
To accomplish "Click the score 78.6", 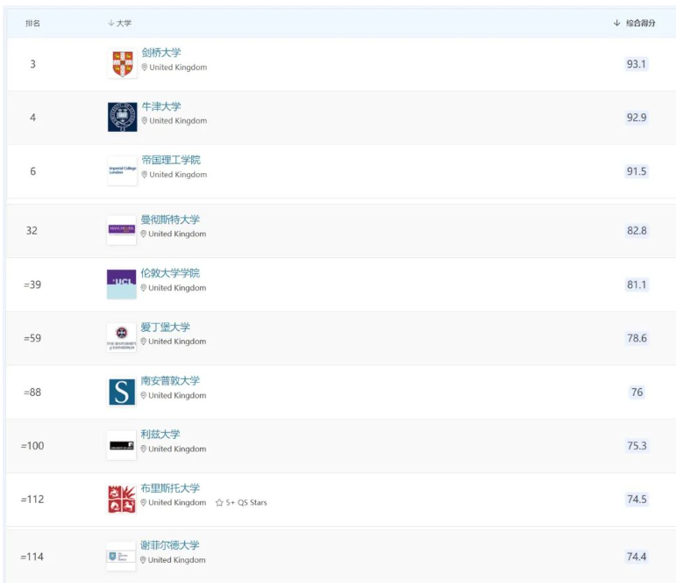I will click(637, 338).
